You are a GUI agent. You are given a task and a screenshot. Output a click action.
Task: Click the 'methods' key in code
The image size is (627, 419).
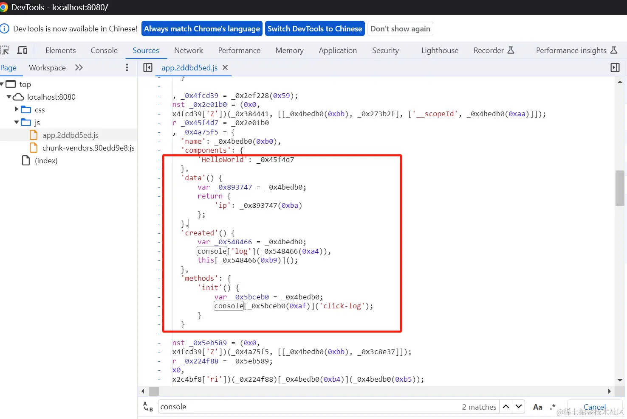pos(199,278)
